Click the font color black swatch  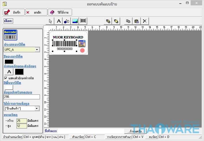(x=19, y=72)
